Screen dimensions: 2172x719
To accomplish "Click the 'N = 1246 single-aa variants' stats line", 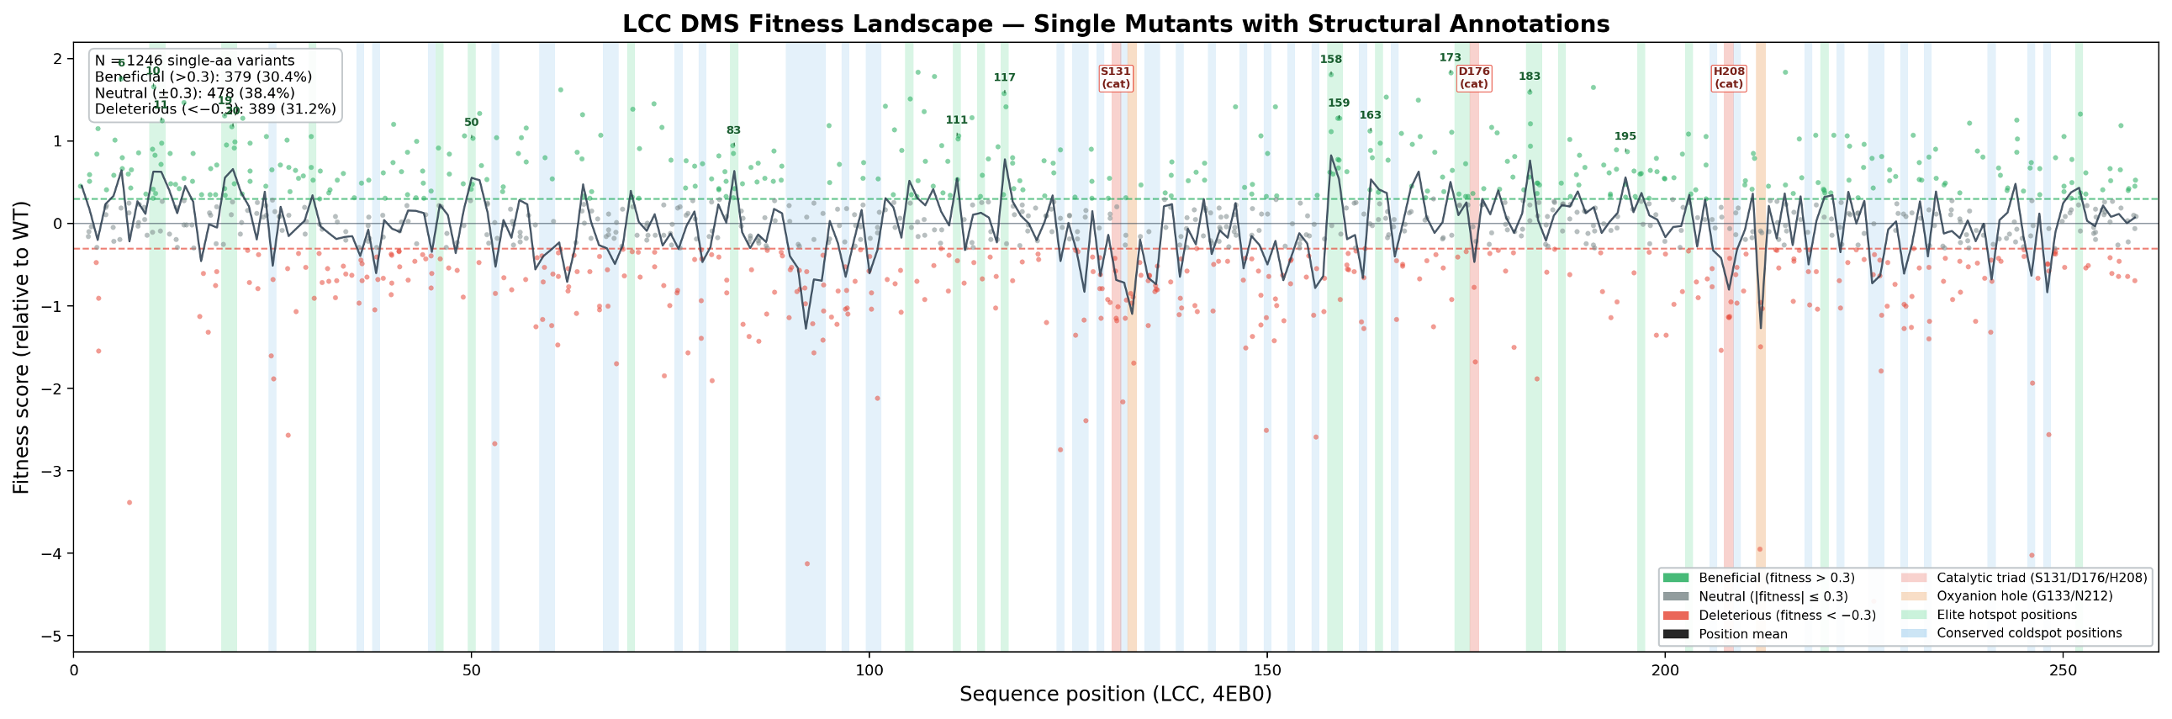I will 195,61.
